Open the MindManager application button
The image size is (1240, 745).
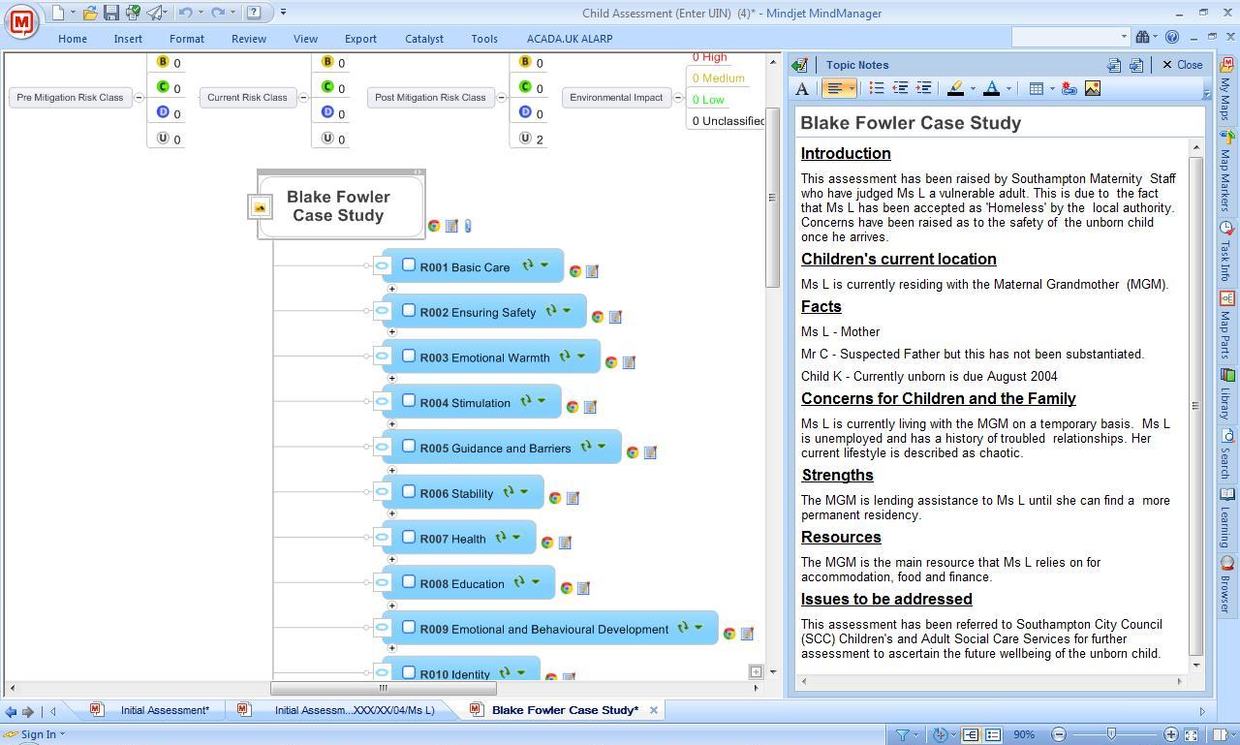pyautogui.click(x=22, y=21)
